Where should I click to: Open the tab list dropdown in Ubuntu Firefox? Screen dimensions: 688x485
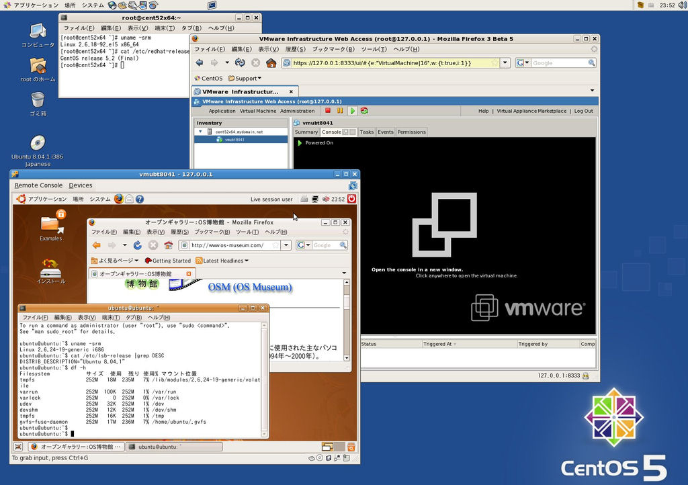click(x=344, y=273)
